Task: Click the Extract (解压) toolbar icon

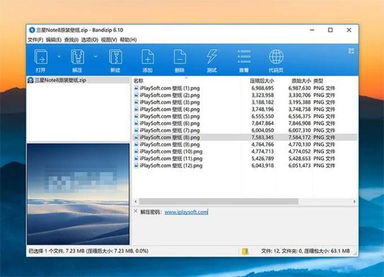Action: tap(77, 57)
